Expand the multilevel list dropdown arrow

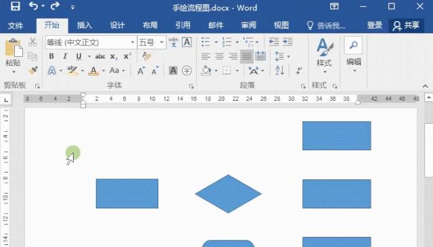tap(257, 42)
